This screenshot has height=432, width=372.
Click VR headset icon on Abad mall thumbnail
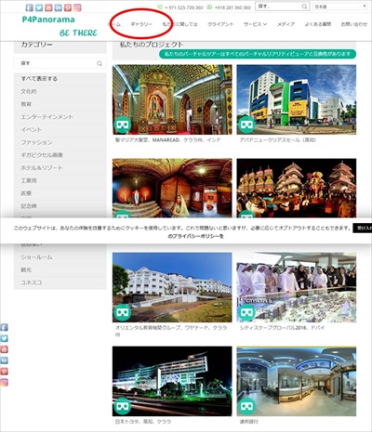[246, 124]
